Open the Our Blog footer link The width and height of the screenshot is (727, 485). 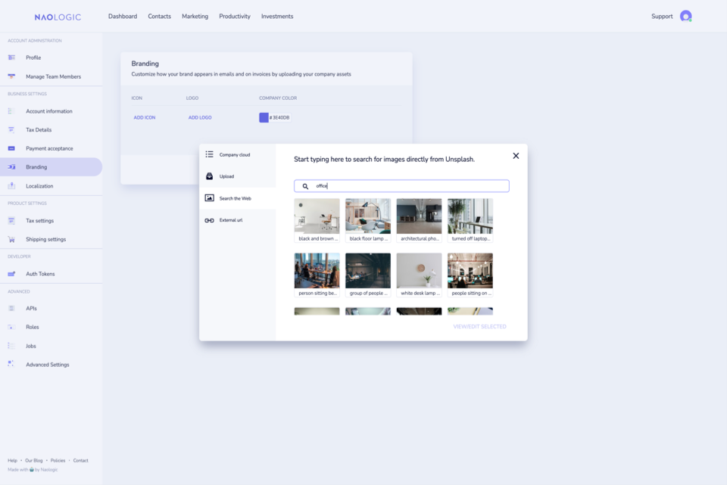[x=34, y=461]
